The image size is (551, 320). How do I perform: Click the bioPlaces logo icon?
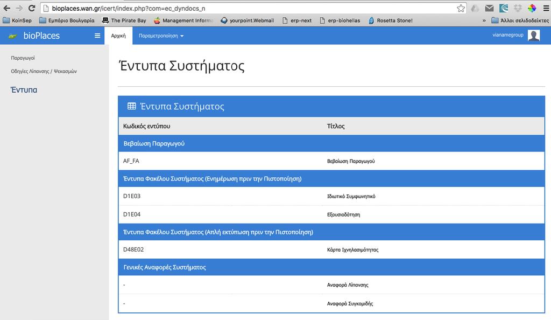tap(13, 36)
